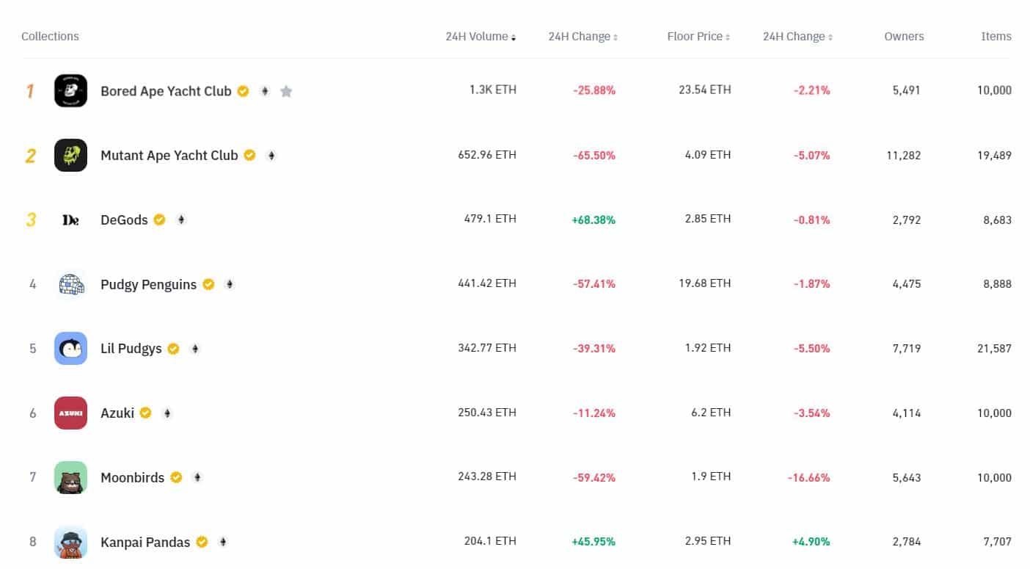Click the Owners column header
The image size is (1030, 569).
coord(904,37)
